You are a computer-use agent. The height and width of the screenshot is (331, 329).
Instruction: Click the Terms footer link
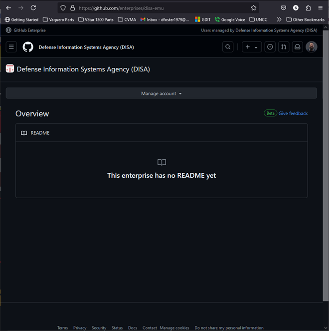coord(63,328)
